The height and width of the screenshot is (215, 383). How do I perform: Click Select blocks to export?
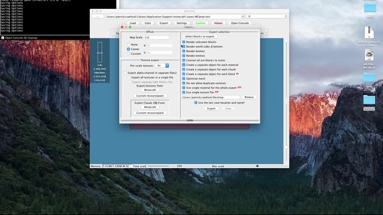(199, 36)
